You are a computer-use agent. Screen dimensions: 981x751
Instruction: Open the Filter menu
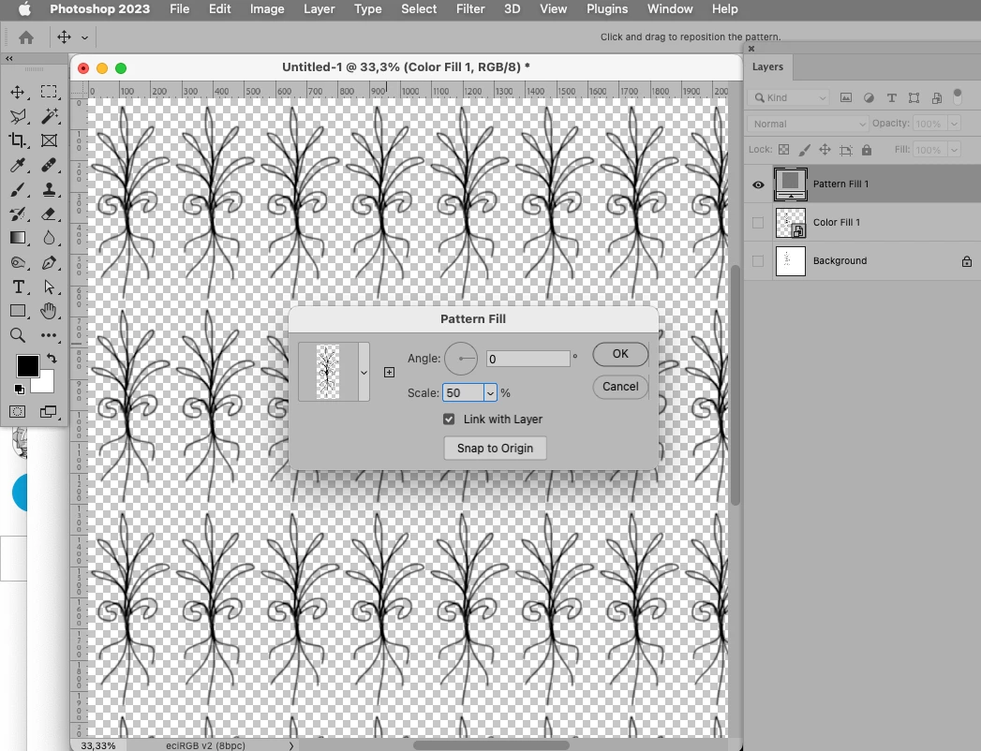[470, 8]
